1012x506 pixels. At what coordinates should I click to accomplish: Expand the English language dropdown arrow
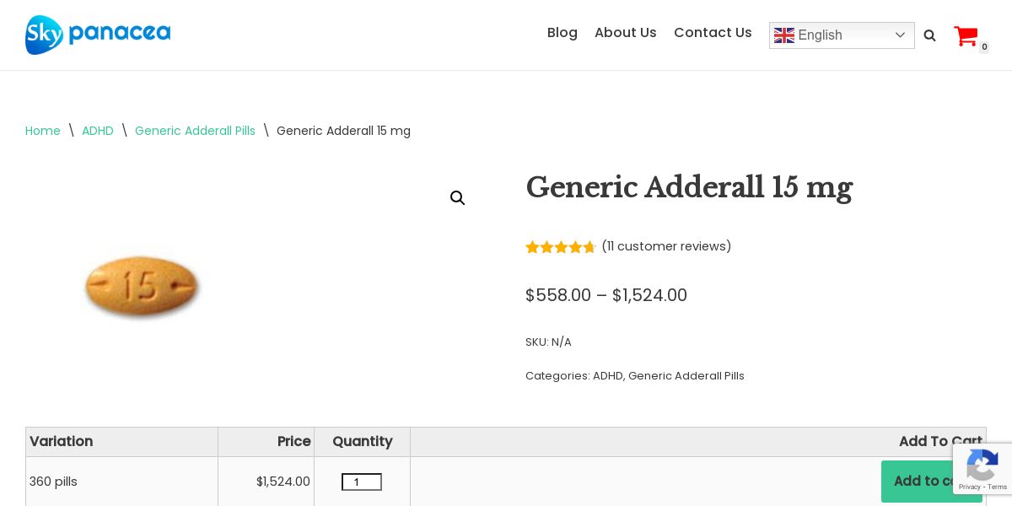pyautogui.click(x=900, y=35)
